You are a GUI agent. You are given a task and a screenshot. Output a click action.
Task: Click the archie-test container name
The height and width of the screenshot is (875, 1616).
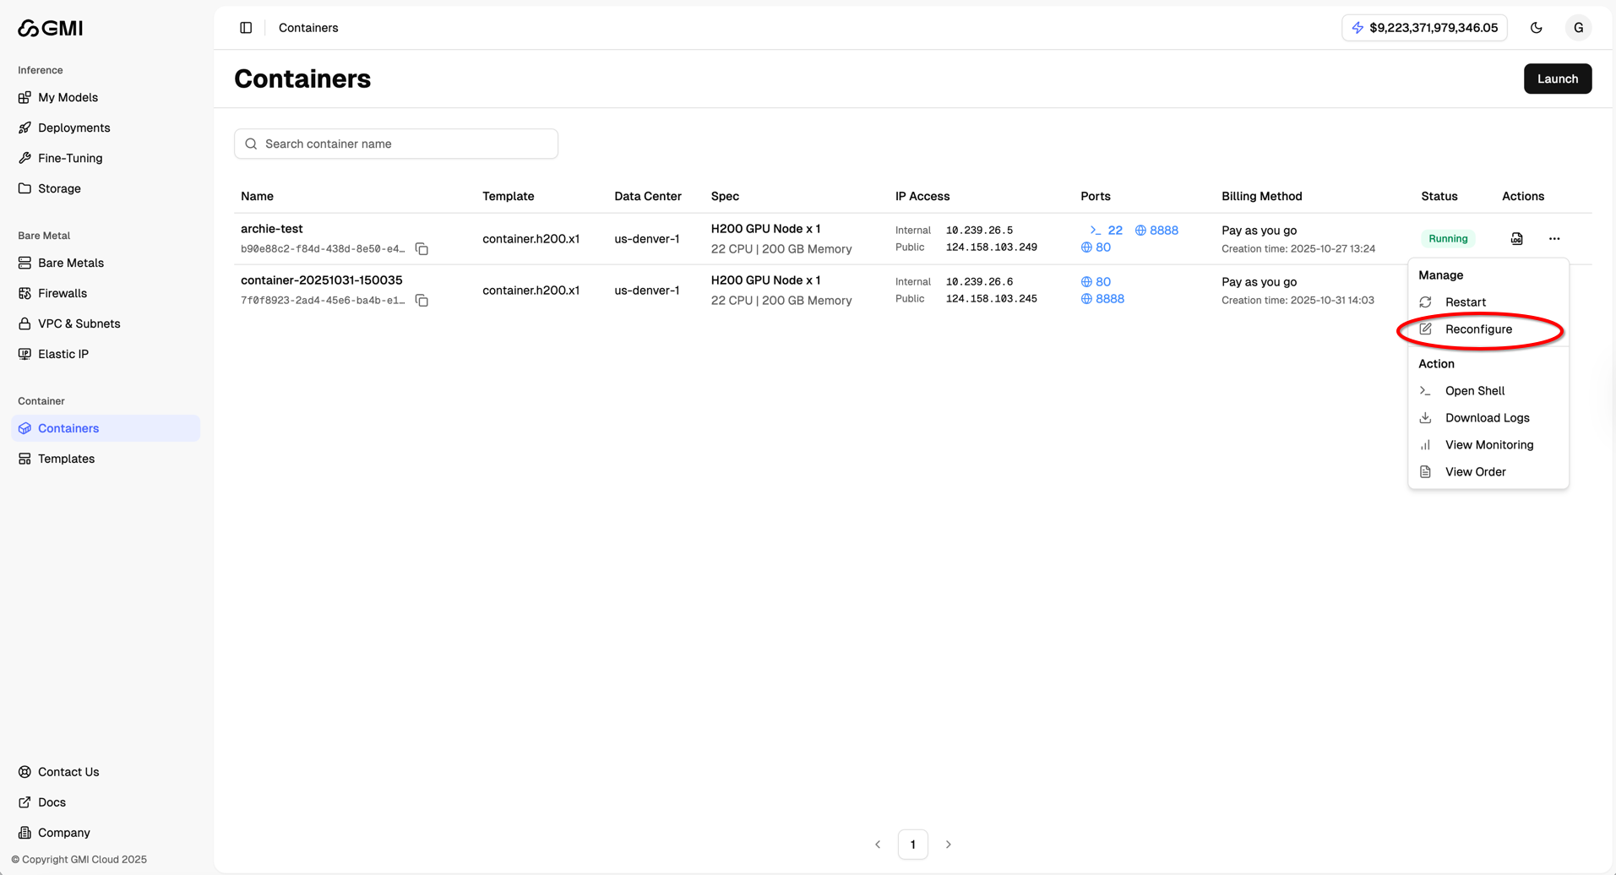click(x=271, y=229)
